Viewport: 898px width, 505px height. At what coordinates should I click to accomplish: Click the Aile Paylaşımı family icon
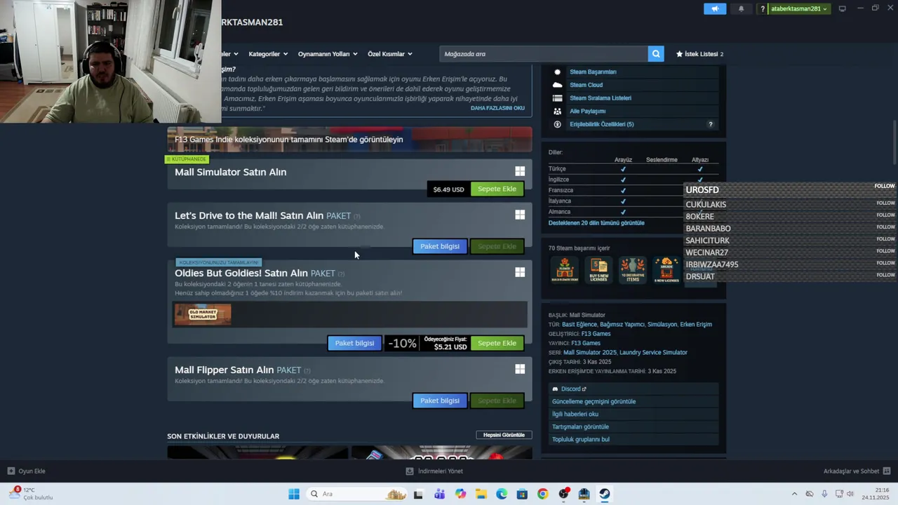557,111
